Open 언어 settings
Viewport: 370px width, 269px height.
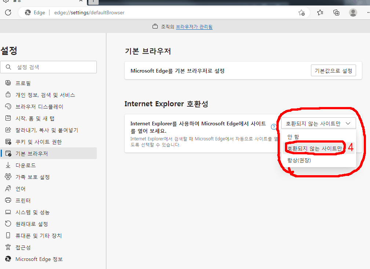click(48, 189)
